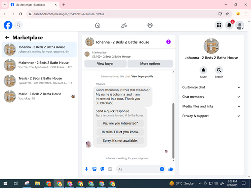Click the Marketplace listing $1,100 row
The image size is (251, 188).
[x=129, y=54]
